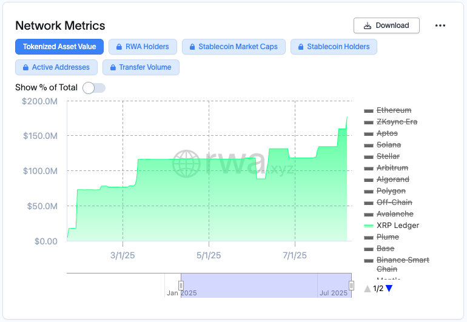This screenshot has width=467, height=322.
Task: Click the left range slider handle
Action: tap(181, 286)
